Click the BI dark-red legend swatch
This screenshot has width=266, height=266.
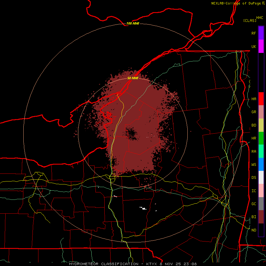(261, 217)
